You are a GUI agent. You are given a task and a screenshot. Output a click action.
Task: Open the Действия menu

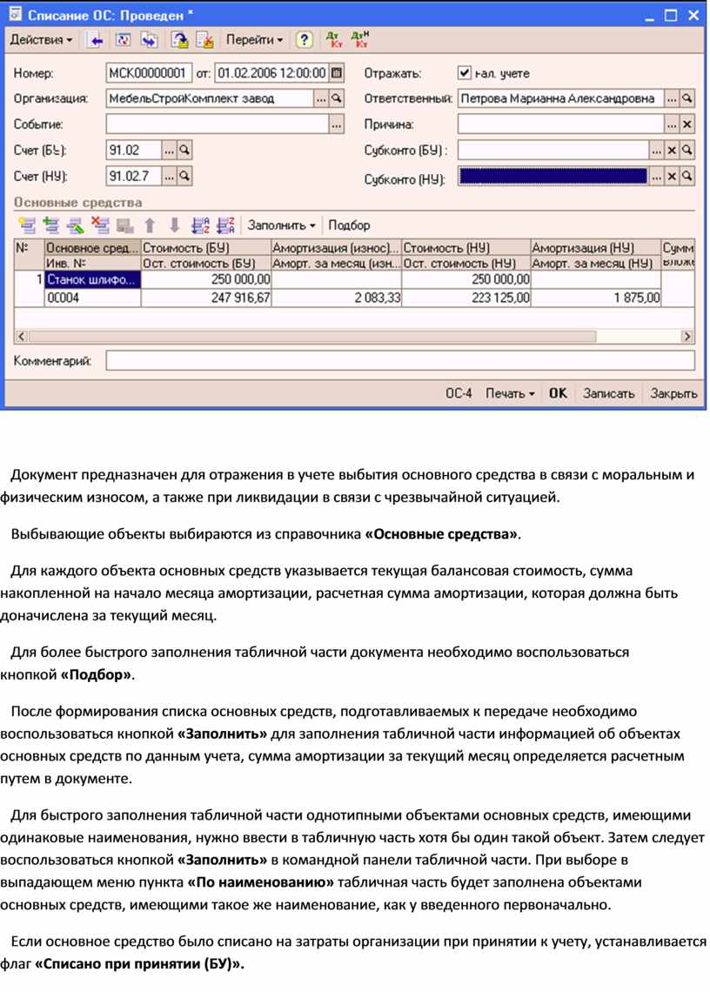click(41, 40)
